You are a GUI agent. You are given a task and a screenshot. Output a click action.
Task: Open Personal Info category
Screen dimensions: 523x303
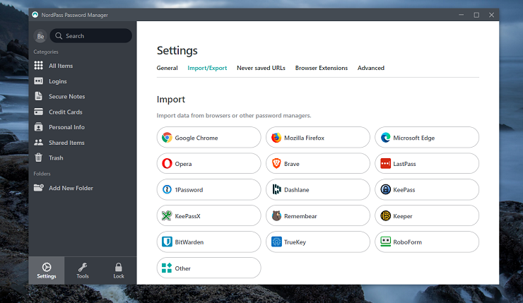click(39, 127)
